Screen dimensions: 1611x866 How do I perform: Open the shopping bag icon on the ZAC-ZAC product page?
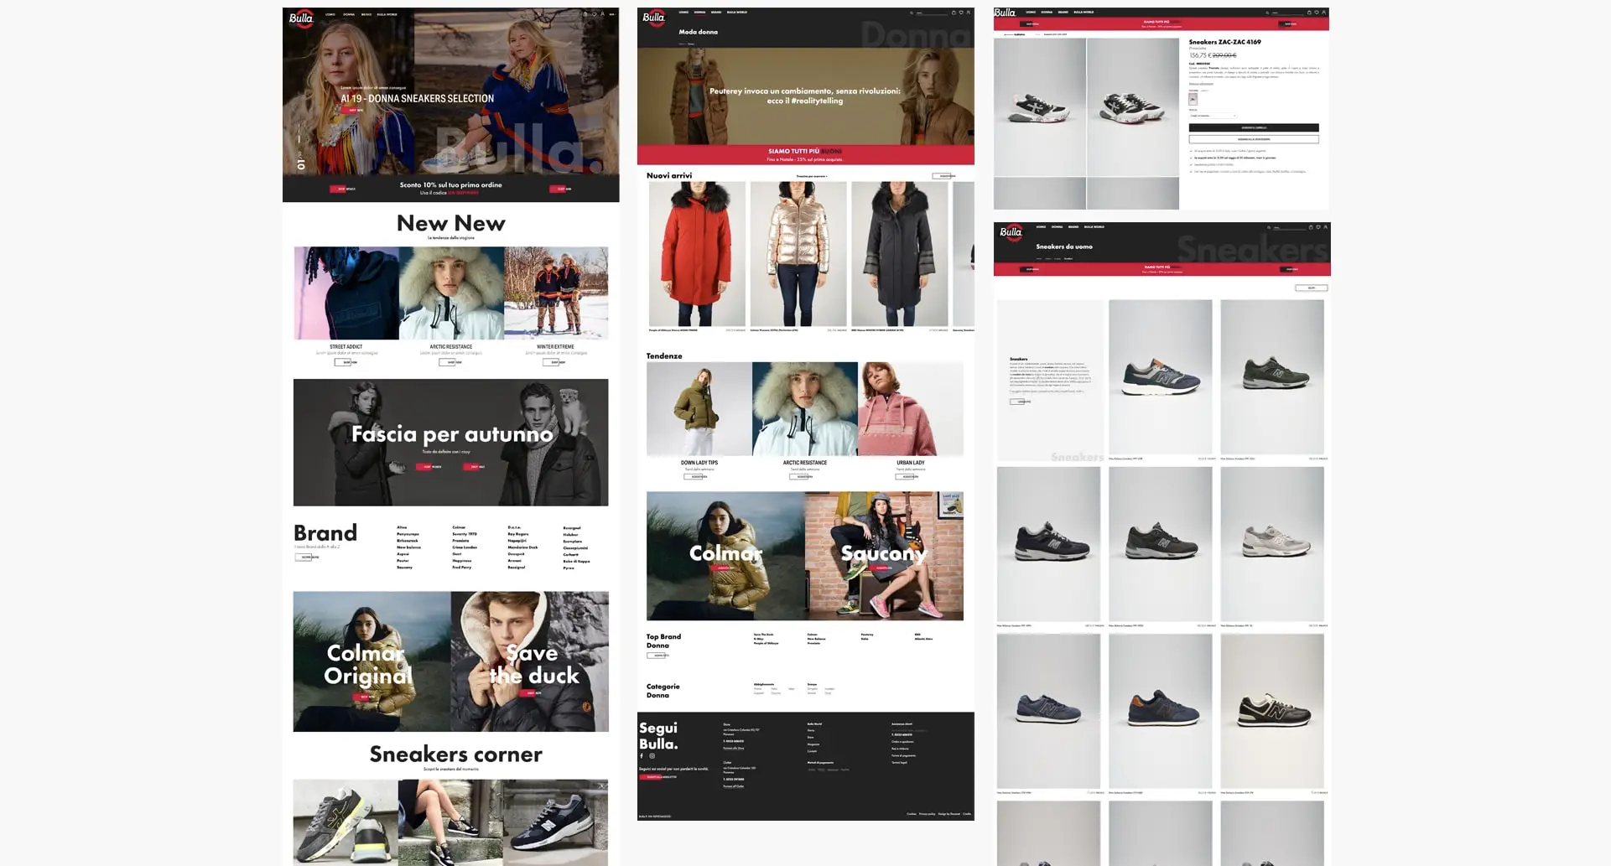tap(1309, 13)
